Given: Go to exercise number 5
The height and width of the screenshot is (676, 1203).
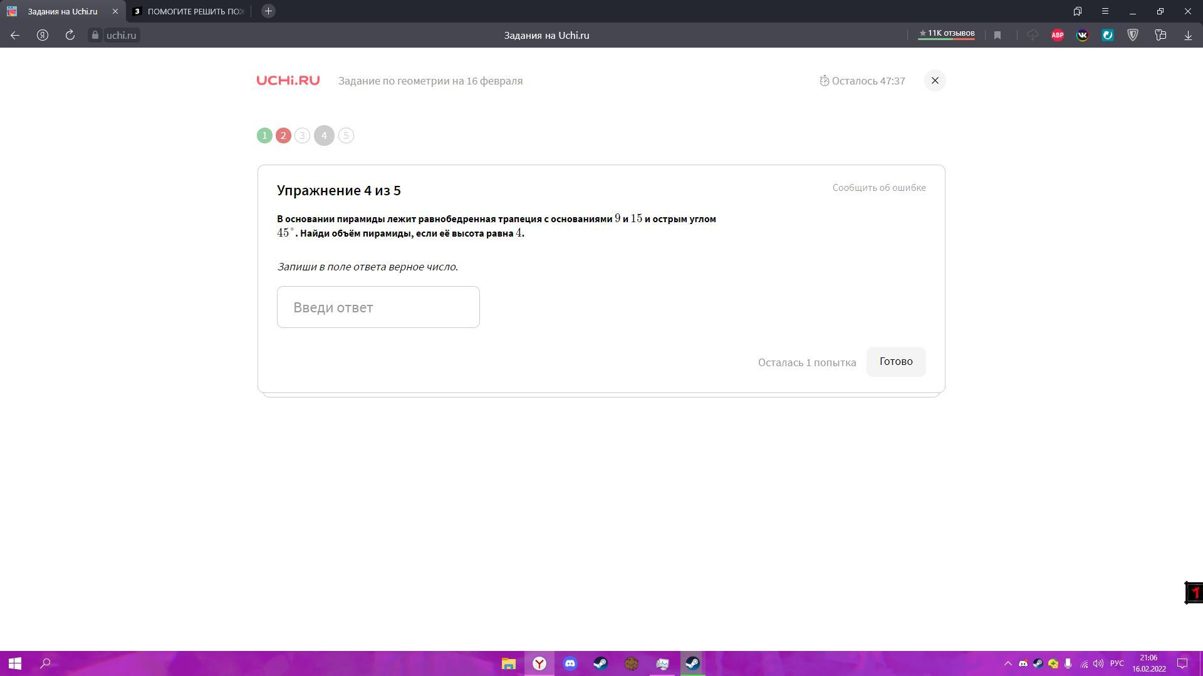Looking at the screenshot, I should click(x=346, y=136).
